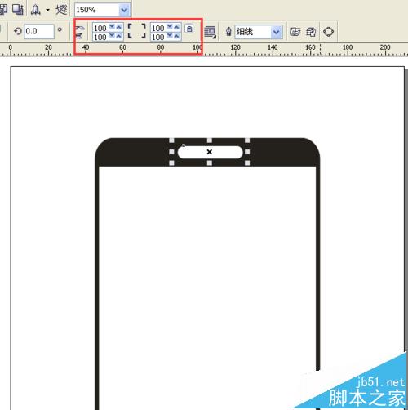Viewport: 408px width, 410px height.
Task: Click the overlapping-windows icon in the top toolbar
Action: tap(18, 10)
